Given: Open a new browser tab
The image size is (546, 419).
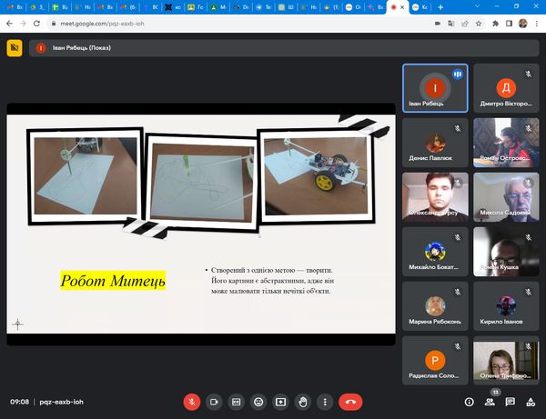Looking at the screenshot, I should click(x=440, y=6).
